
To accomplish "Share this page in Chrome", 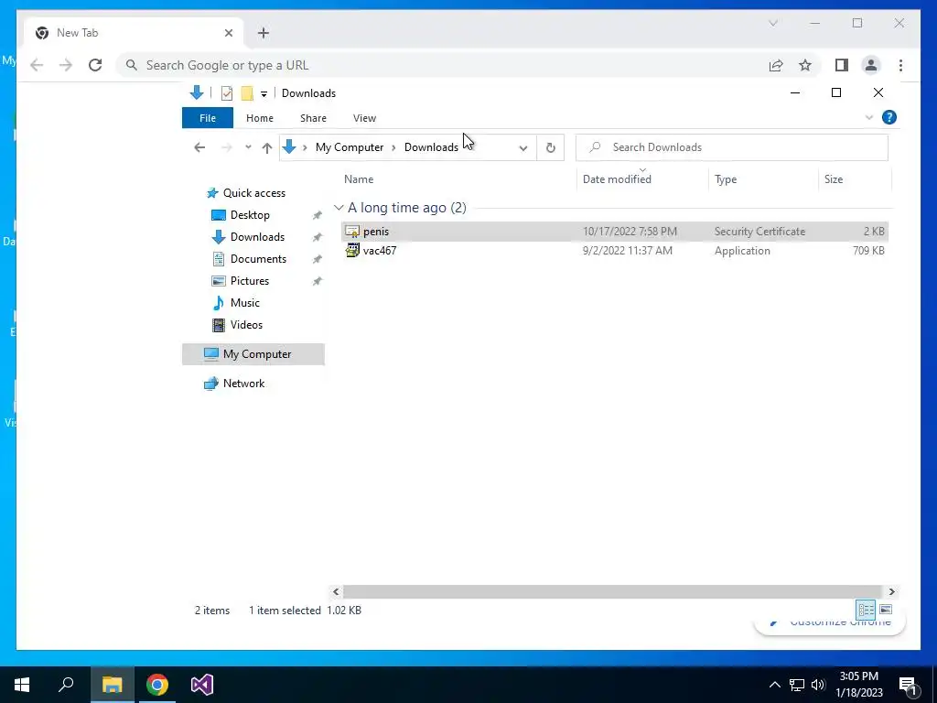I will click(x=776, y=65).
